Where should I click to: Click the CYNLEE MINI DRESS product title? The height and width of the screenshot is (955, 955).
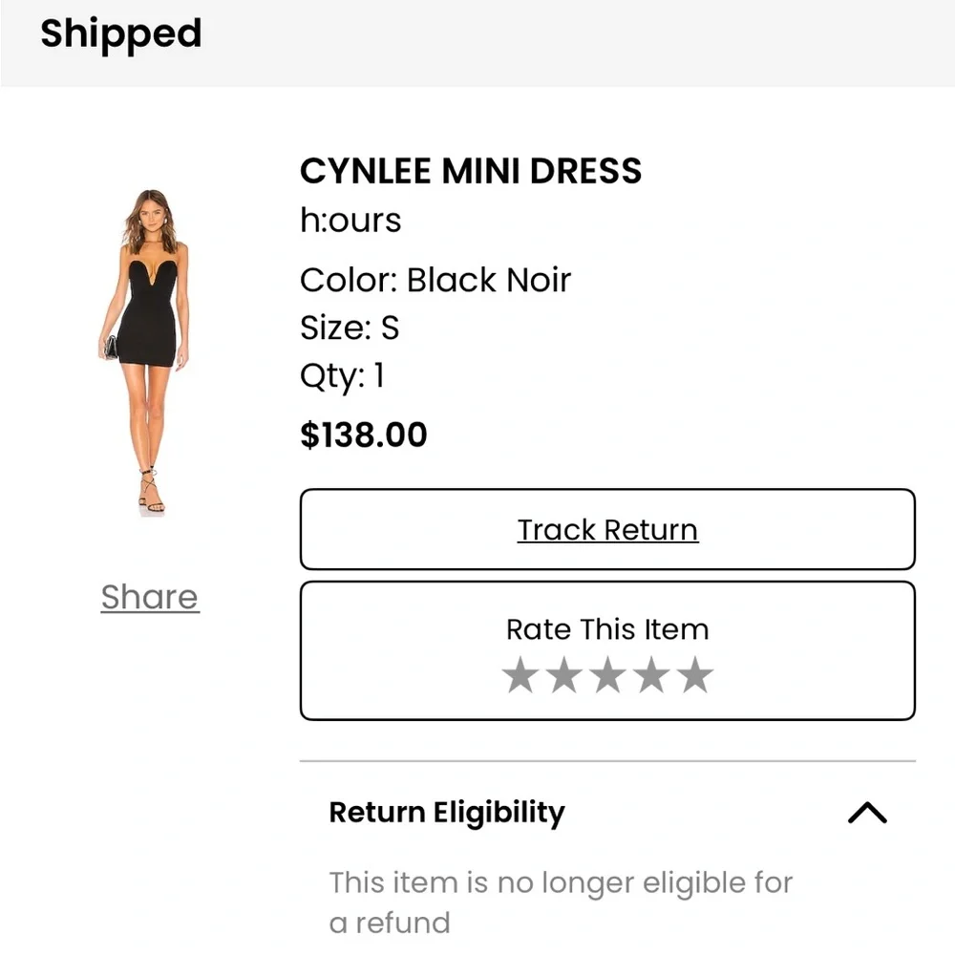(x=471, y=171)
